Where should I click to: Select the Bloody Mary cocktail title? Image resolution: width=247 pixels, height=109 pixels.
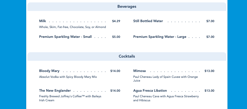coord(49,71)
